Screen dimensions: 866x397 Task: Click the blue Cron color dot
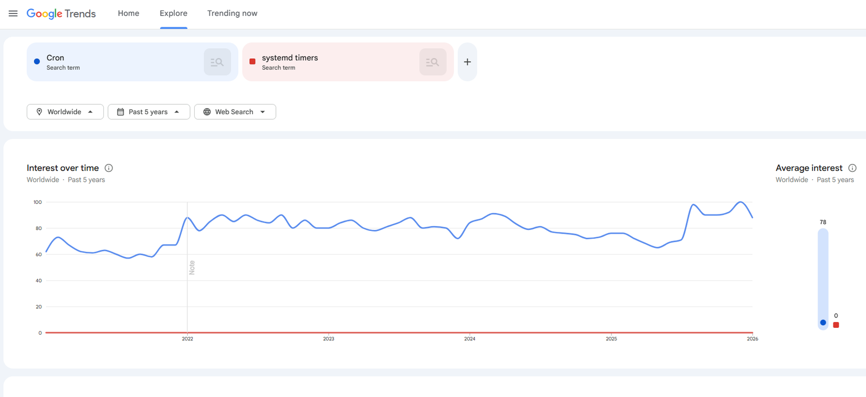(37, 61)
